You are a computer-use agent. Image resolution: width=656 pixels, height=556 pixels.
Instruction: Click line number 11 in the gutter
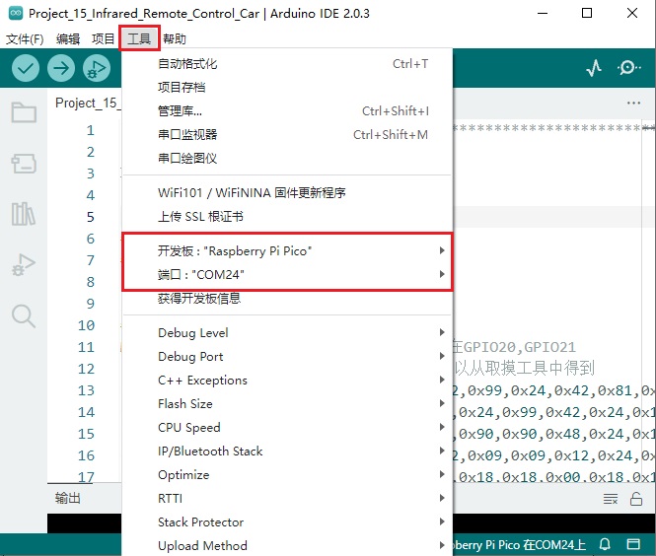[x=86, y=347]
